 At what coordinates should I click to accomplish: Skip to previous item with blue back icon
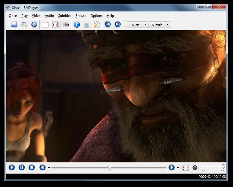click(107, 25)
